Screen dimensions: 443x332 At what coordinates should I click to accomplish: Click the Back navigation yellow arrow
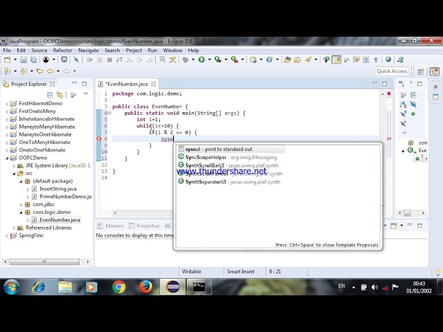pyautogui.click(x=50, y=71)
